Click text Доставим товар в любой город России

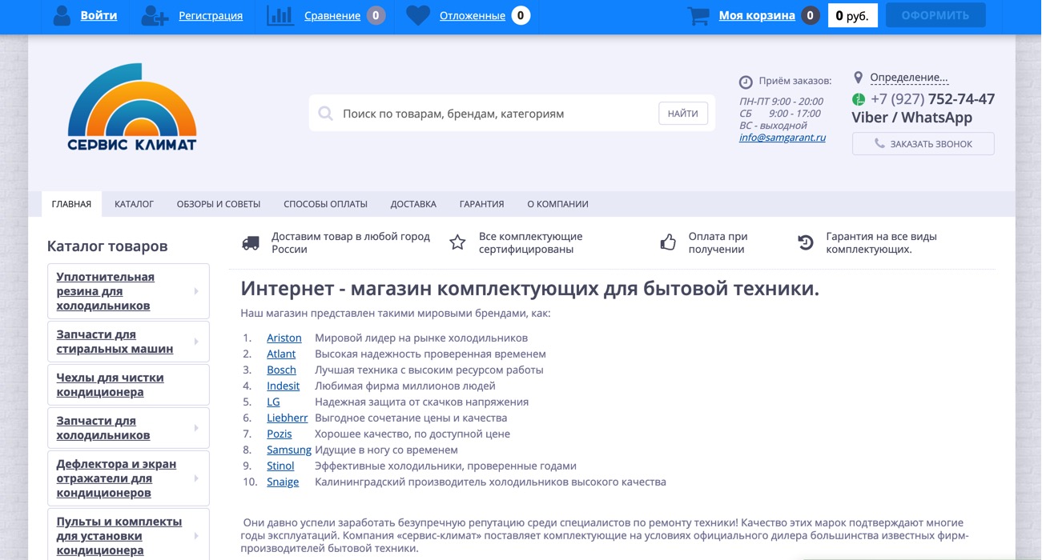pos(351,242)
